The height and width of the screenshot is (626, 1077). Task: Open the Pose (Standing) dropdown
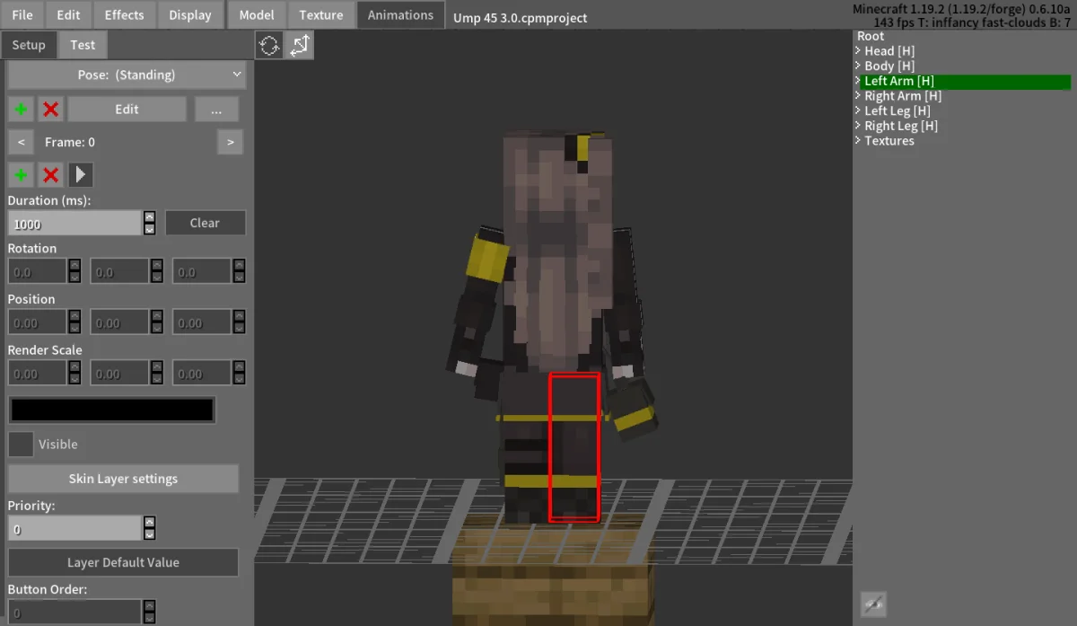127,75
